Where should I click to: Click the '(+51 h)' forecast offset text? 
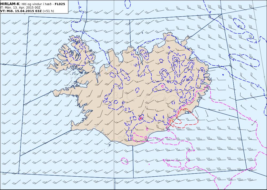pos(48,11)
